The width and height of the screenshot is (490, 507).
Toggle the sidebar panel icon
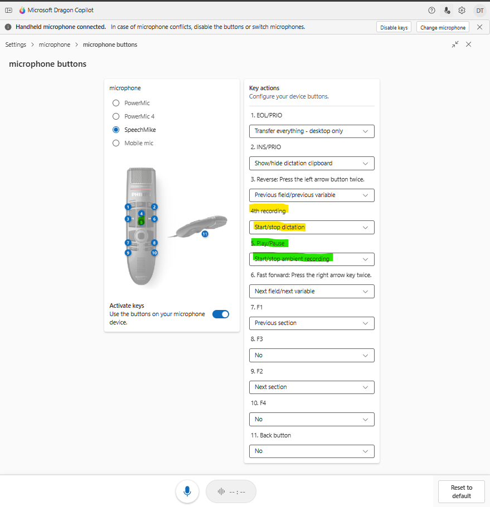click(x=9, y=11)
